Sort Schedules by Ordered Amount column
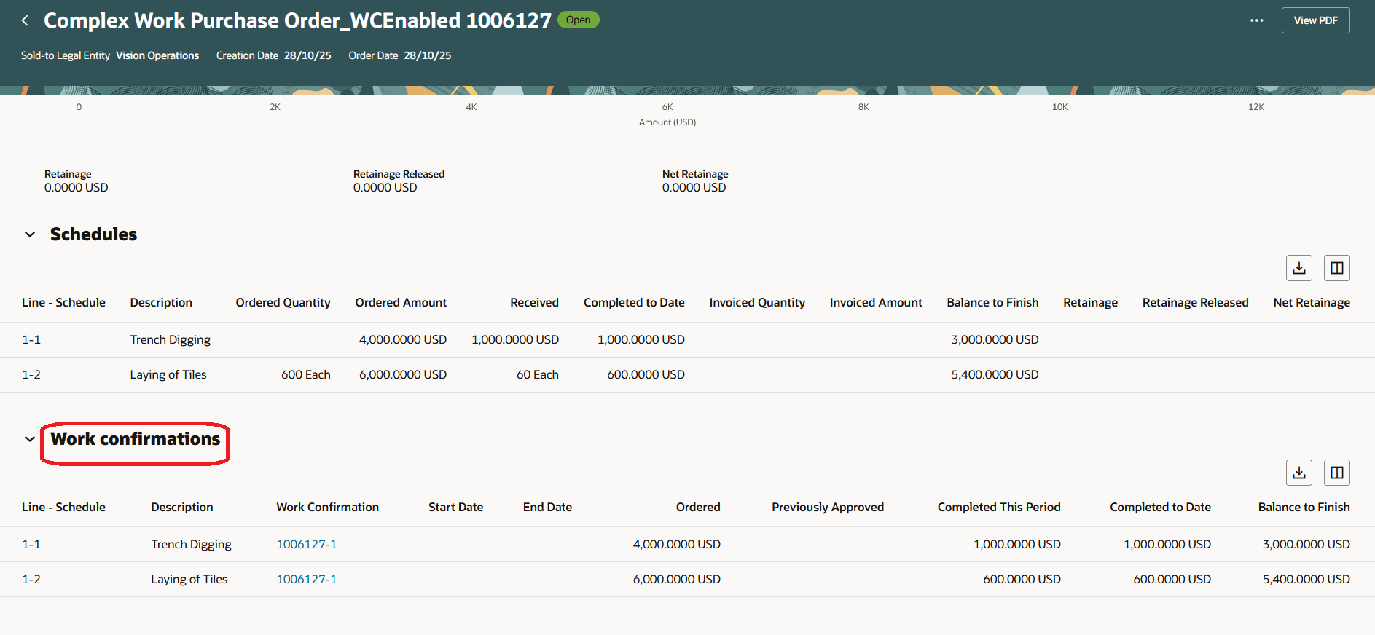The width and height of the screenshot is (1375, 635). (401, 302)
